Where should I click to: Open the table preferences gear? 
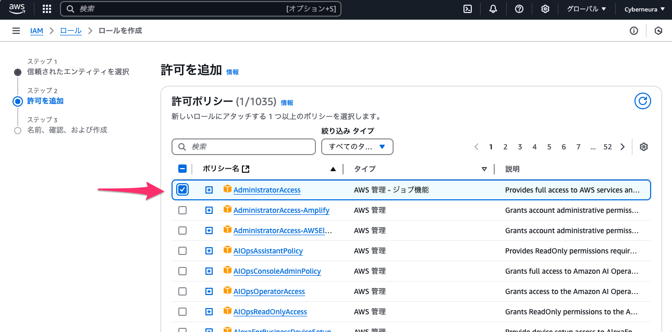click(x=644, y=147)
